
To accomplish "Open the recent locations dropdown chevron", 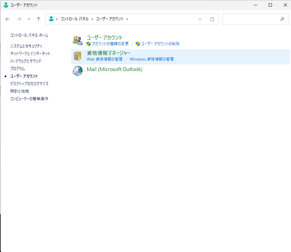I will click(29, 19).
